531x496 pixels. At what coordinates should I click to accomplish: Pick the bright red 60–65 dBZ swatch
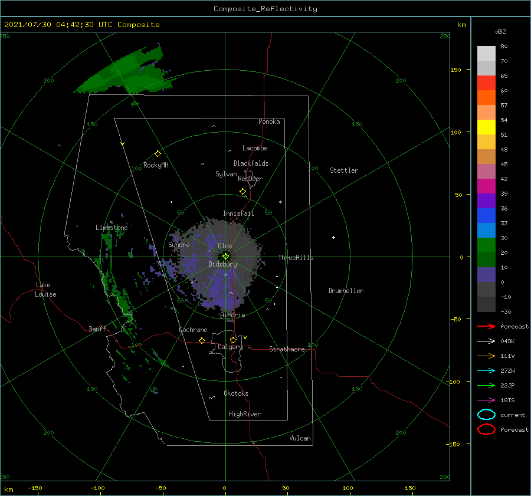tap(486, 83)
